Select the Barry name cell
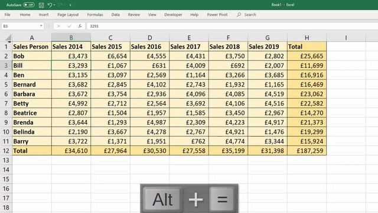The height and width of the screenshot is (213, 378). [x=31, y=141]
